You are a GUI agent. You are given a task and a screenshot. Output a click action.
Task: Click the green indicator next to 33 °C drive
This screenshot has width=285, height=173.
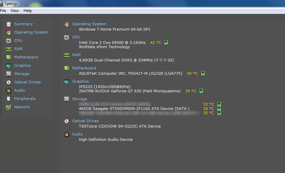pyautogui.click(x=219, y=104)
